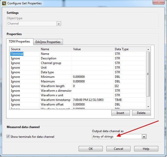Select the Minimum property row

78,77
